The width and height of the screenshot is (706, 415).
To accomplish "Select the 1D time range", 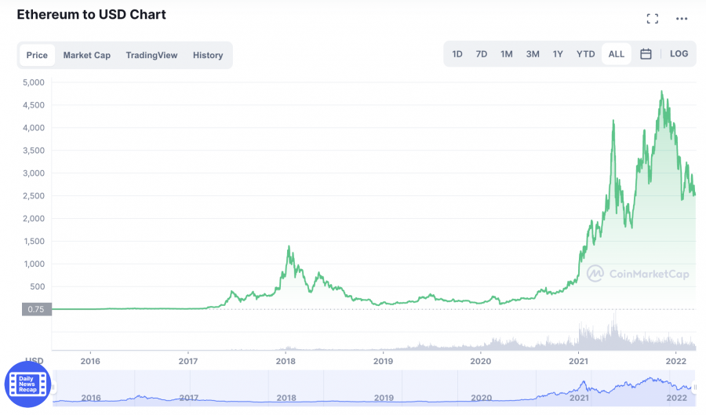I will coord(457,54).
